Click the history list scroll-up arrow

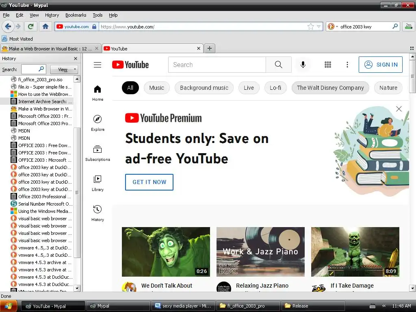[x=77, y=79]
